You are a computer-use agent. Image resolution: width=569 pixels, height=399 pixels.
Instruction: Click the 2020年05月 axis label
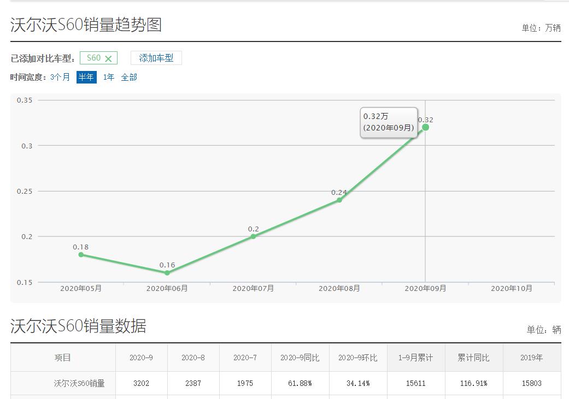point(80,288)
